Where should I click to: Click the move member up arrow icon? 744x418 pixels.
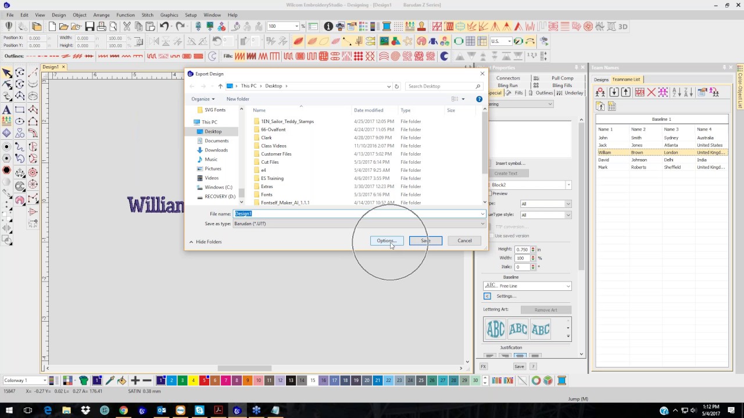point(625,92)
